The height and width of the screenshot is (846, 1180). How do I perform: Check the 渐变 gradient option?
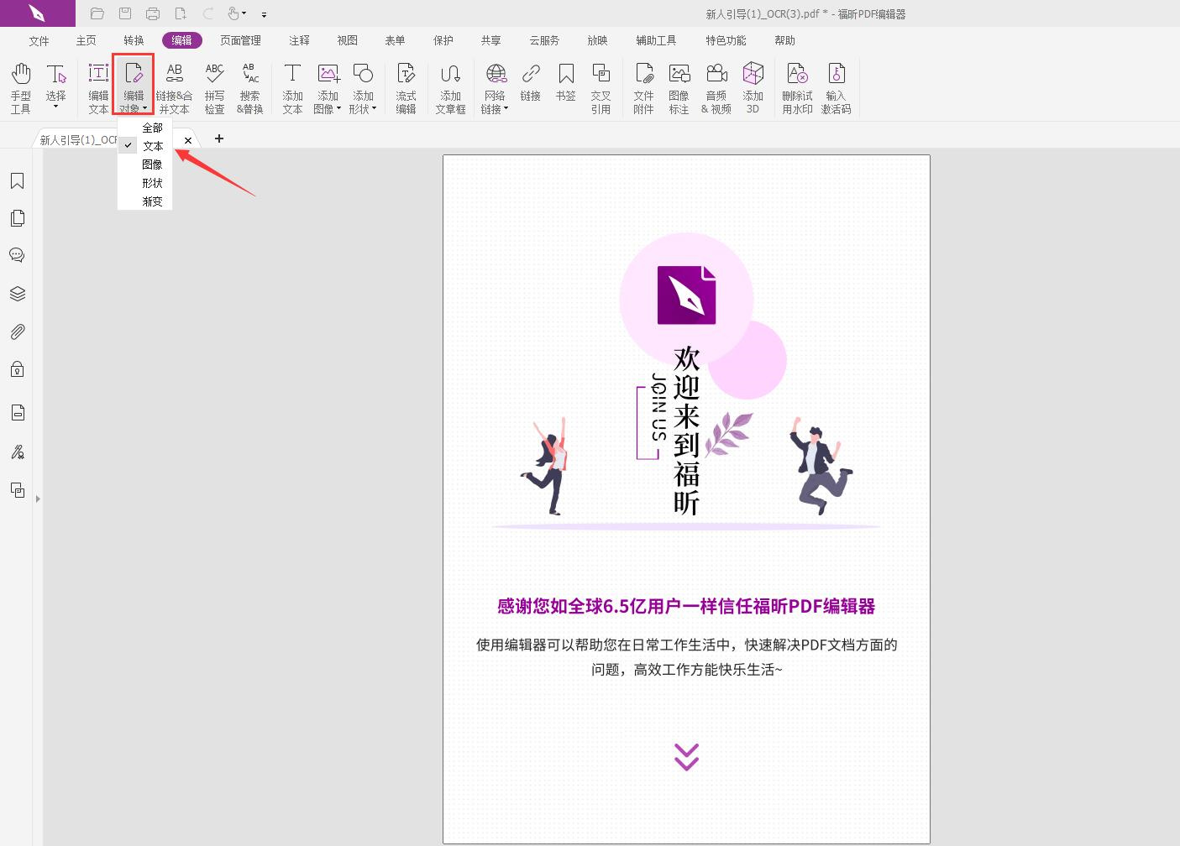pos(152,201)
